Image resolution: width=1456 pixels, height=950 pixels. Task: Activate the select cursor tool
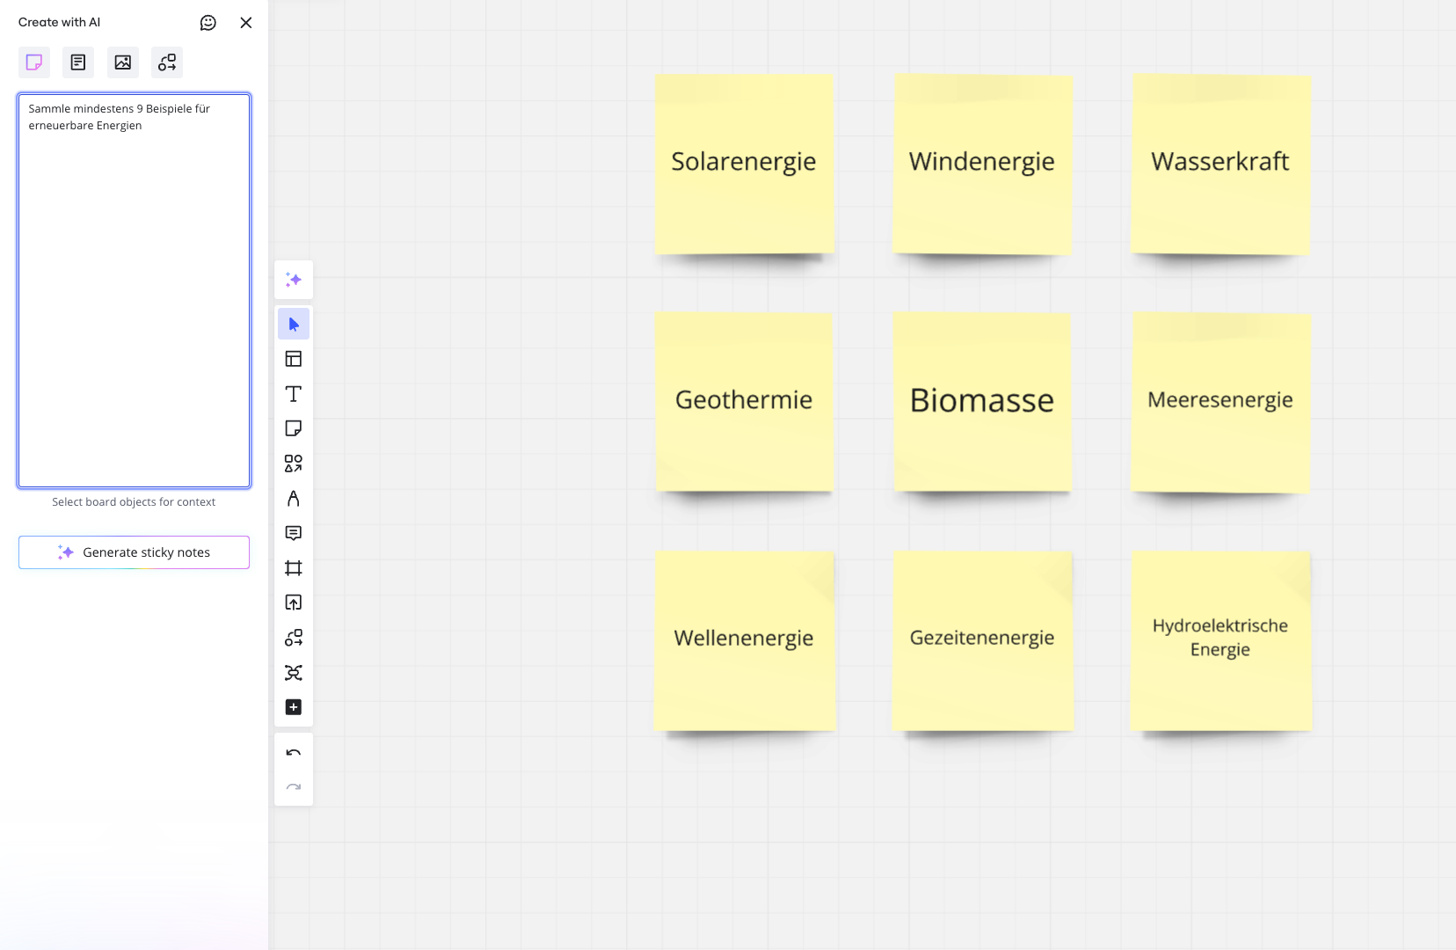294,325
